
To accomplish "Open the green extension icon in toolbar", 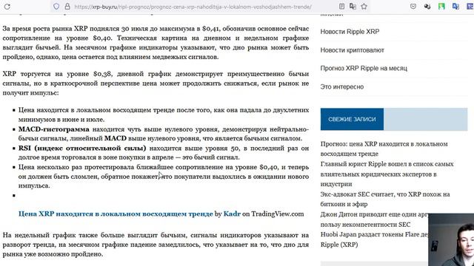I will click(441, 7).
